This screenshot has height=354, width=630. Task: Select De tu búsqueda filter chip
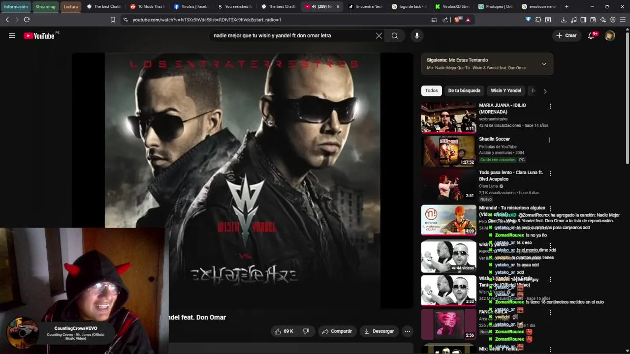[x=464, y=91]
